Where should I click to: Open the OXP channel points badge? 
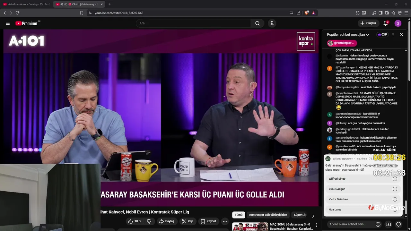[x=382, y=35]
